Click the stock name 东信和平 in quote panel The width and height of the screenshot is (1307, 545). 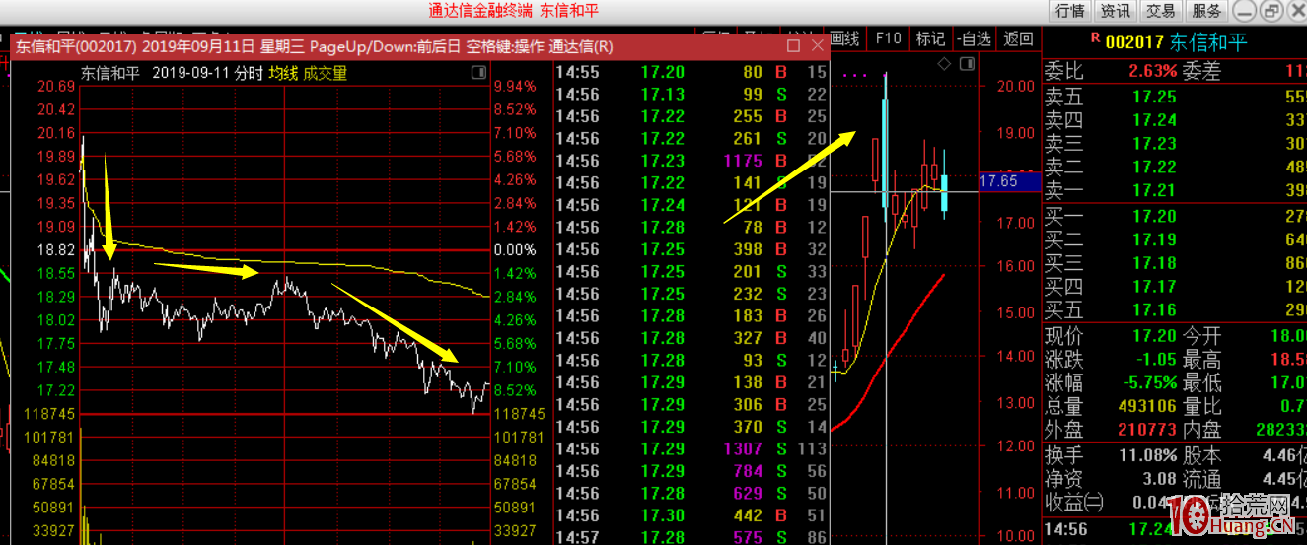[1208, 41]
